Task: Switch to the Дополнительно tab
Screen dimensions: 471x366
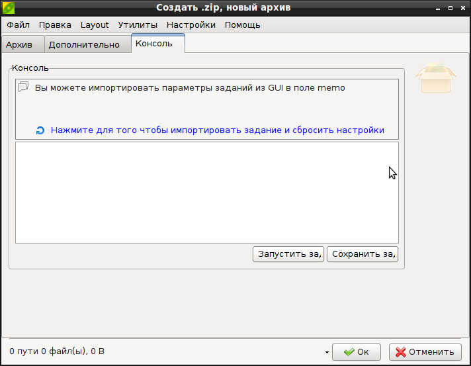Action: pyautogui.click(x=88, y=44)
